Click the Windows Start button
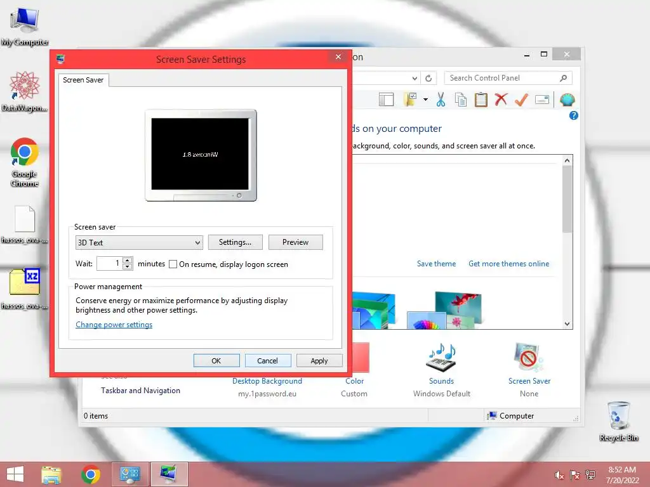Screen dimensions: 650x487 coord(15,474)
